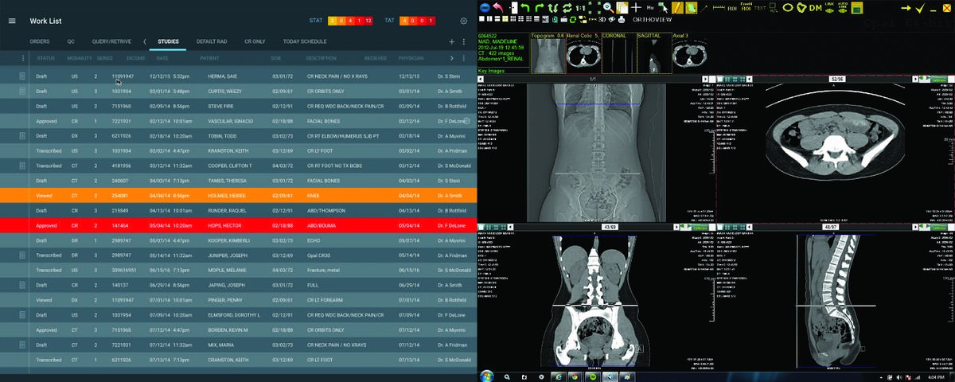Image resolution: width=955 pixels, height=382 pixels.
Task: Toggle the note icon for TOBIN, TODD row
Action: click(23, 136)
